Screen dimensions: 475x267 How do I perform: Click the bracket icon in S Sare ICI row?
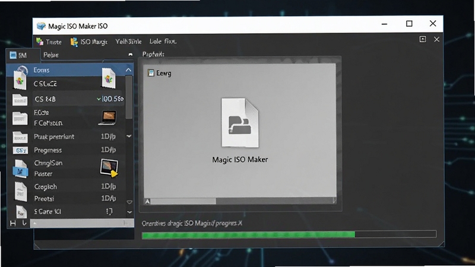109,211
